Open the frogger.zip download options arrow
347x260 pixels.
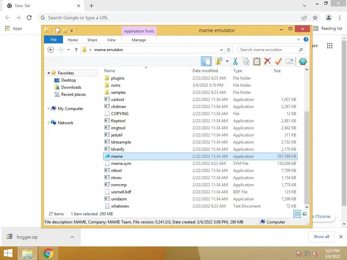72,237
